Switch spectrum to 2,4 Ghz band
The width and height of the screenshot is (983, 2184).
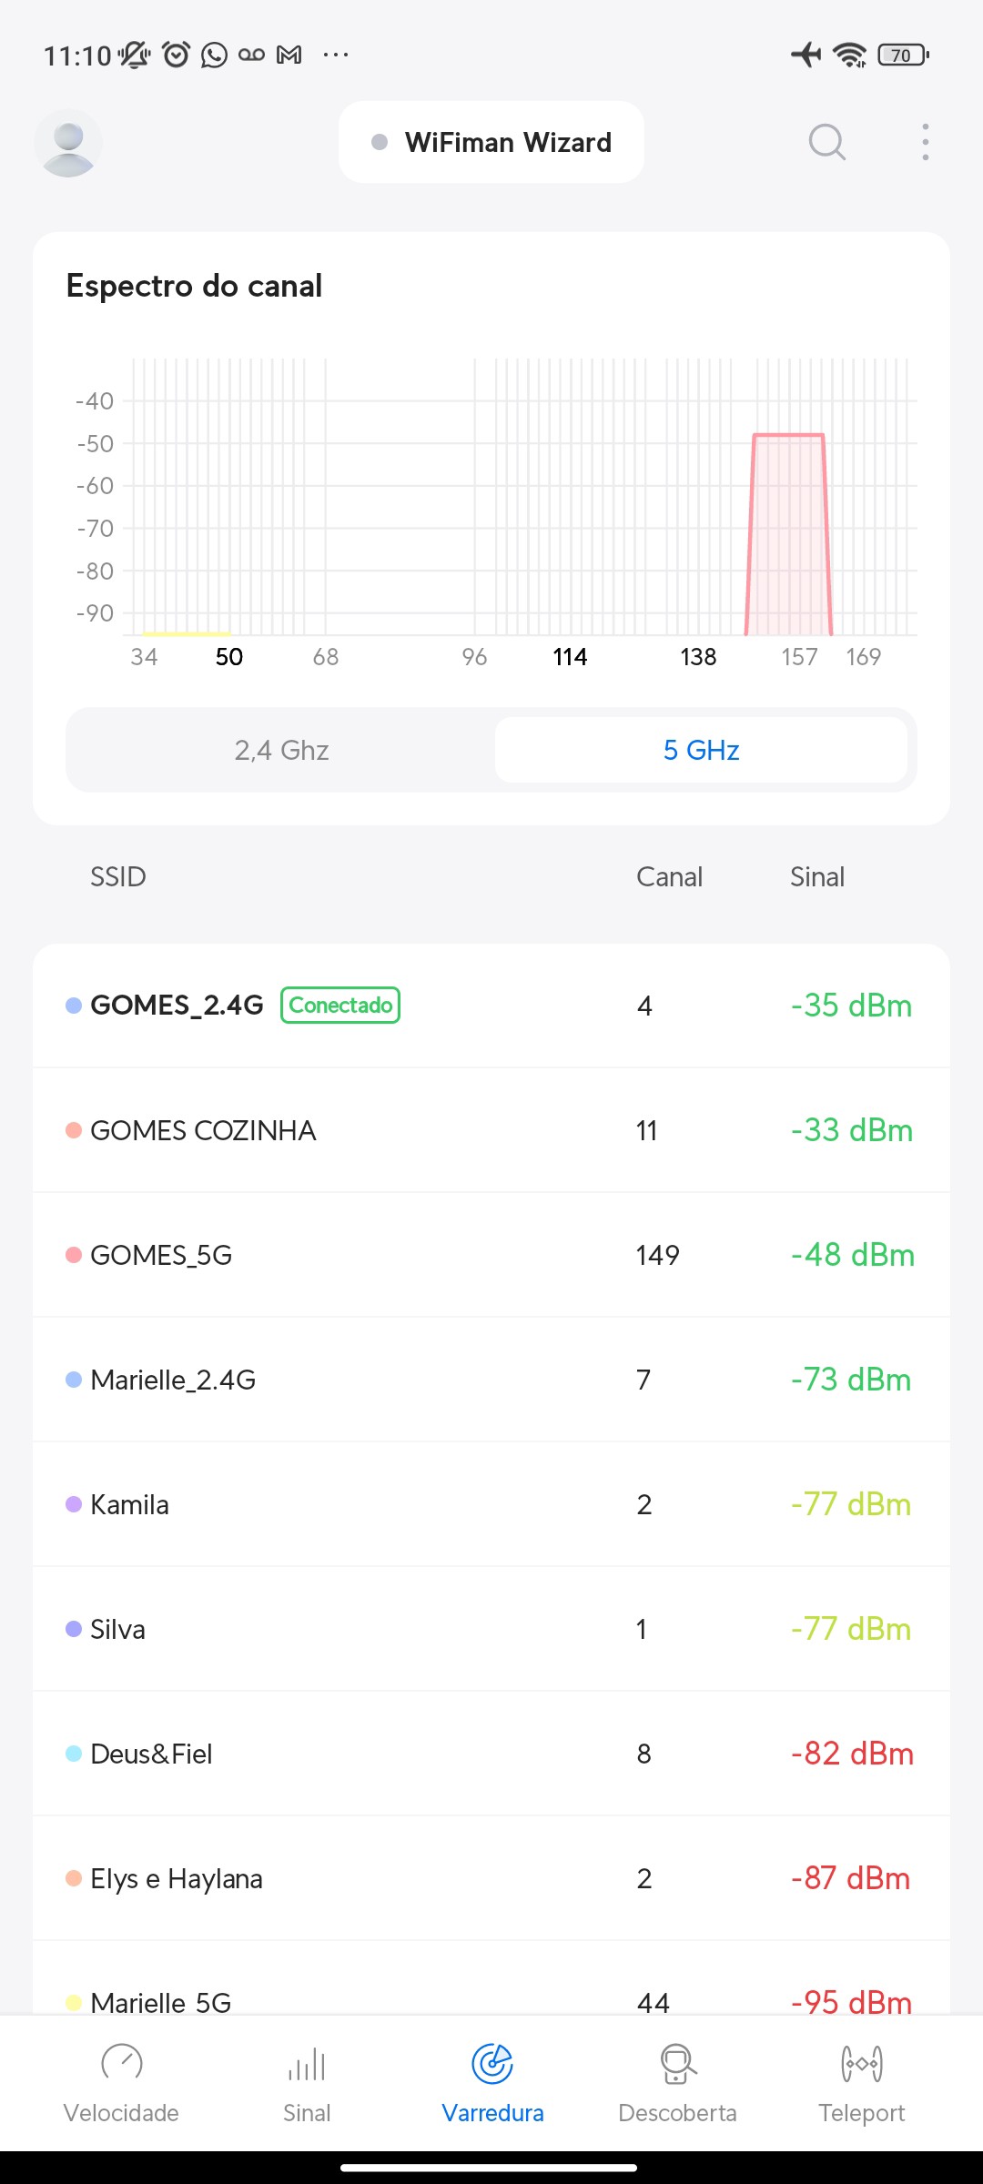281,750
